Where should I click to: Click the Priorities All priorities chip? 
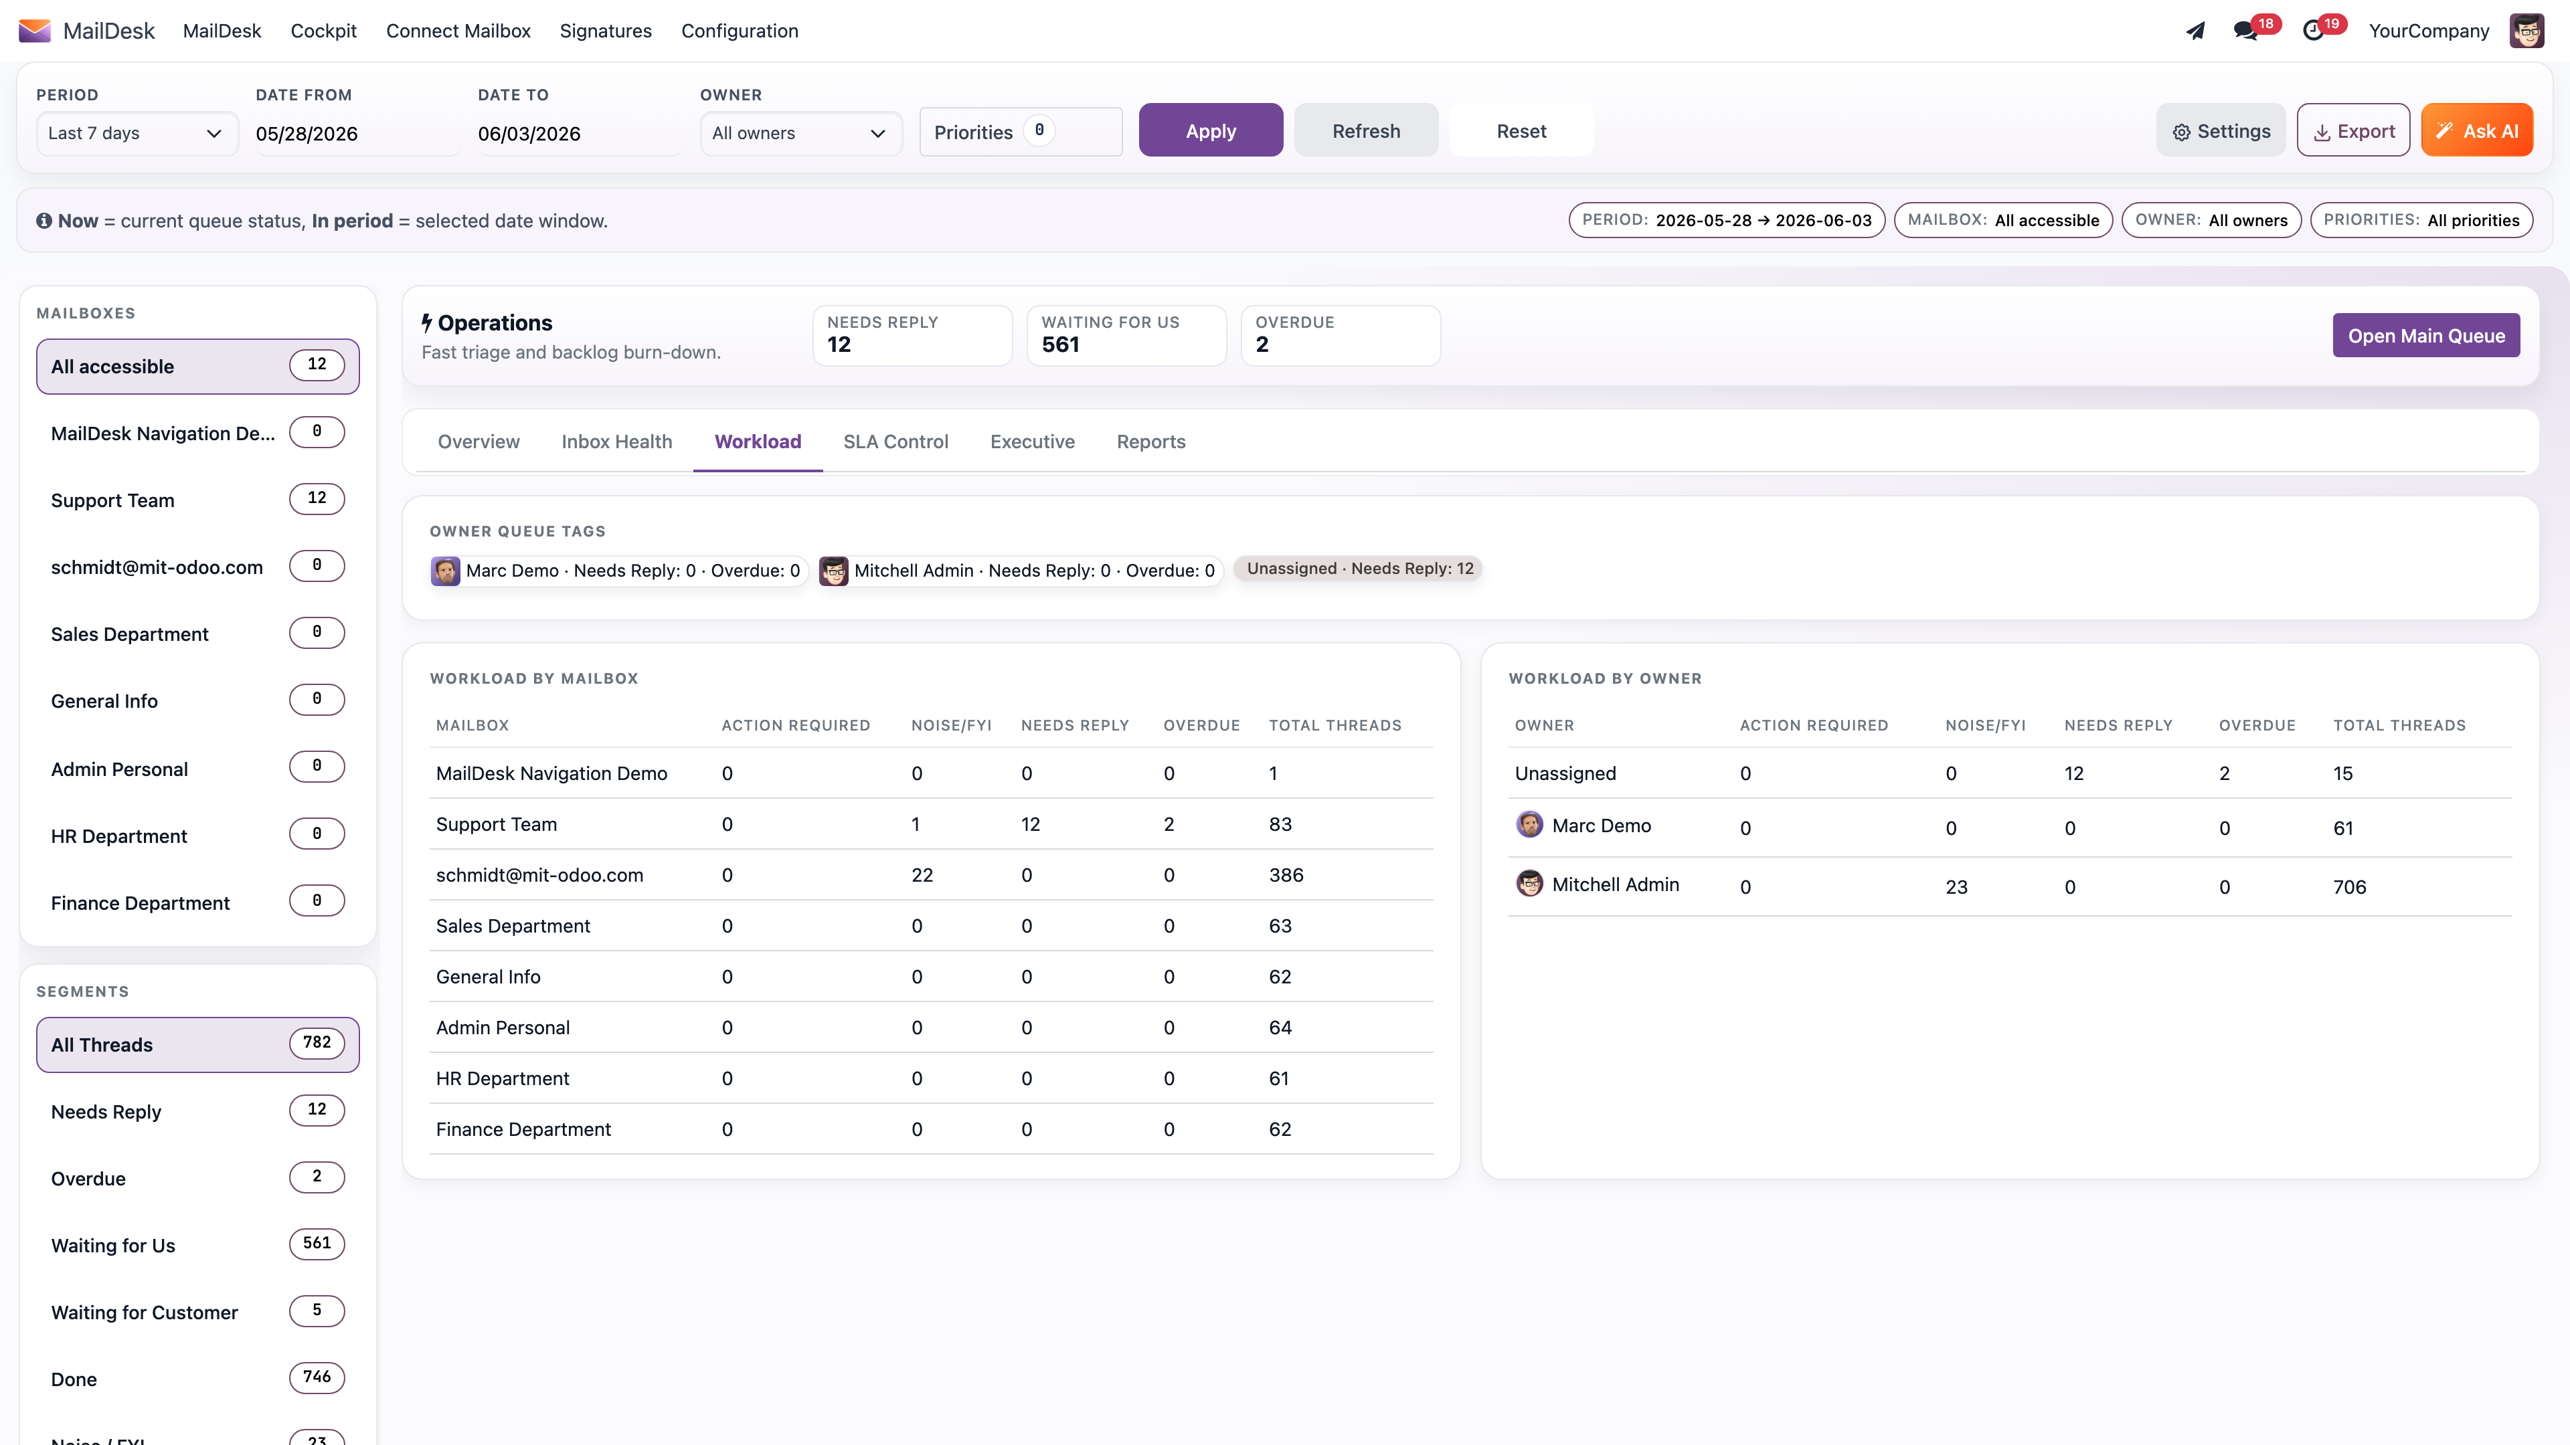pyautogui.click(x=2421, y=220)
